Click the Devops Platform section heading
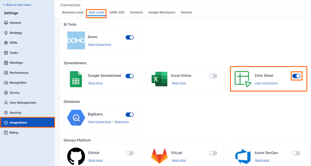Image resolution: width=311 pixels, height=166 pixels. point(77,140)
